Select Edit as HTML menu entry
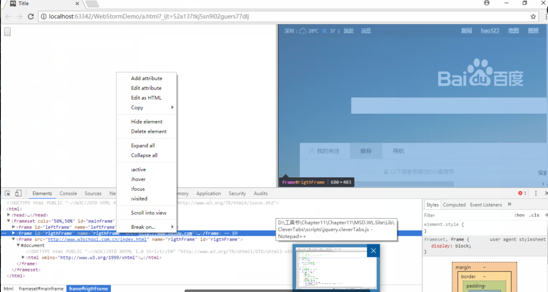The height and width of the screenshot is (292, 548). tap(146, 98)
